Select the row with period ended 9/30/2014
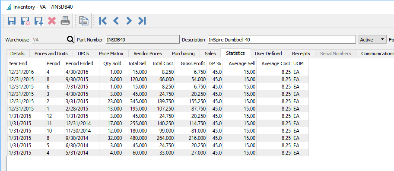This screenshot has width=394, height=171. (x=158, y=139)
